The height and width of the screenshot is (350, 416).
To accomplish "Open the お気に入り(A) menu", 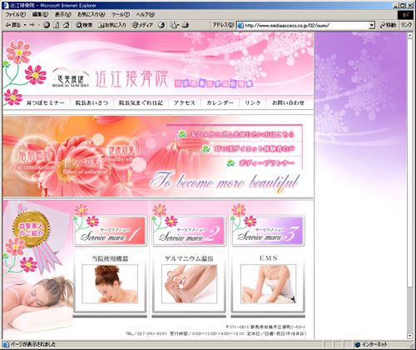I will 92,14.
